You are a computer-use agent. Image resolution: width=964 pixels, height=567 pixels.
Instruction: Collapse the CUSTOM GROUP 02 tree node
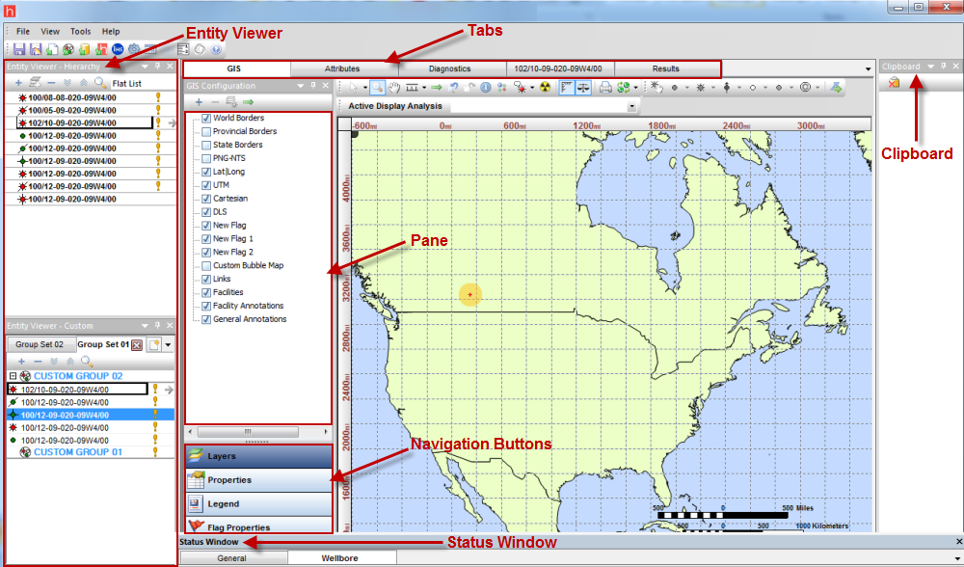(x=11, y=375)
